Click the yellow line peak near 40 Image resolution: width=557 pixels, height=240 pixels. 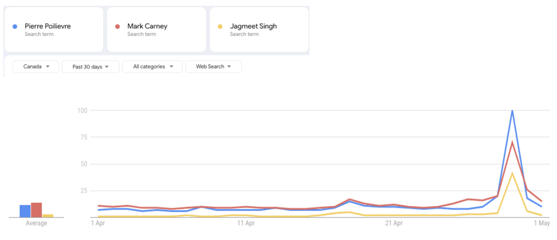512,173
